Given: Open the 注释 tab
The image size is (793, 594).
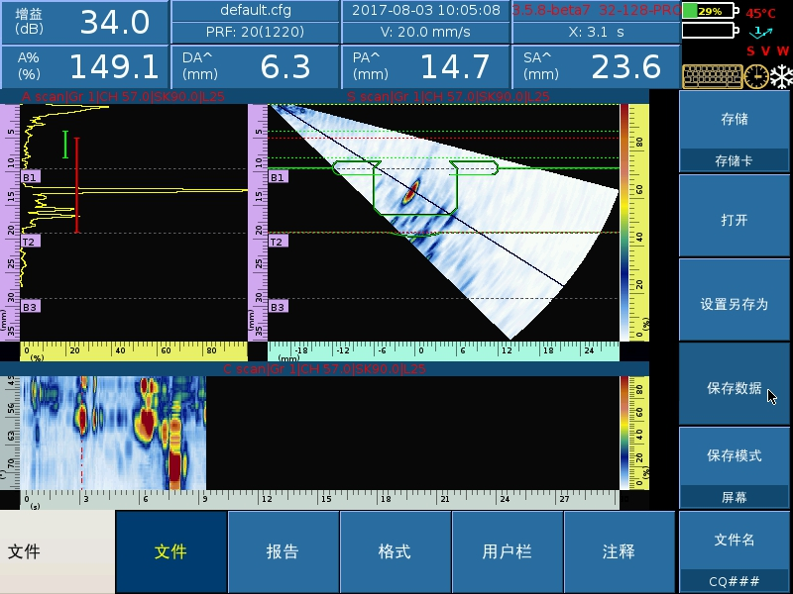Looking at the screenshot, I should (620, 551).
